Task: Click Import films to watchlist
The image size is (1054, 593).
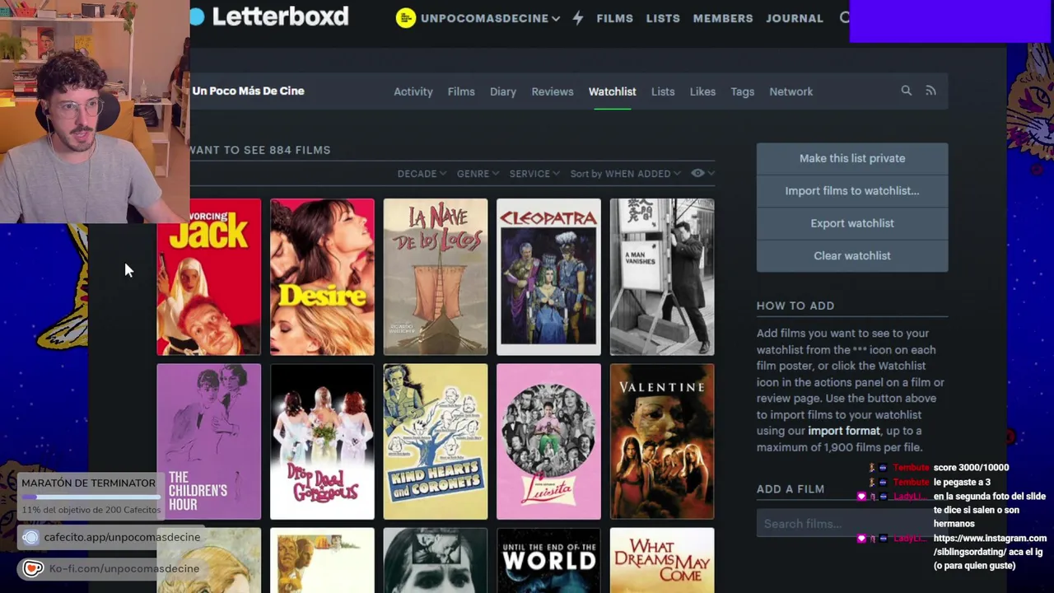Action: [852, 190]
